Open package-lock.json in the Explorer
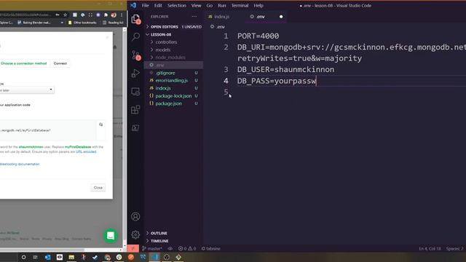 tap(173, 96)
